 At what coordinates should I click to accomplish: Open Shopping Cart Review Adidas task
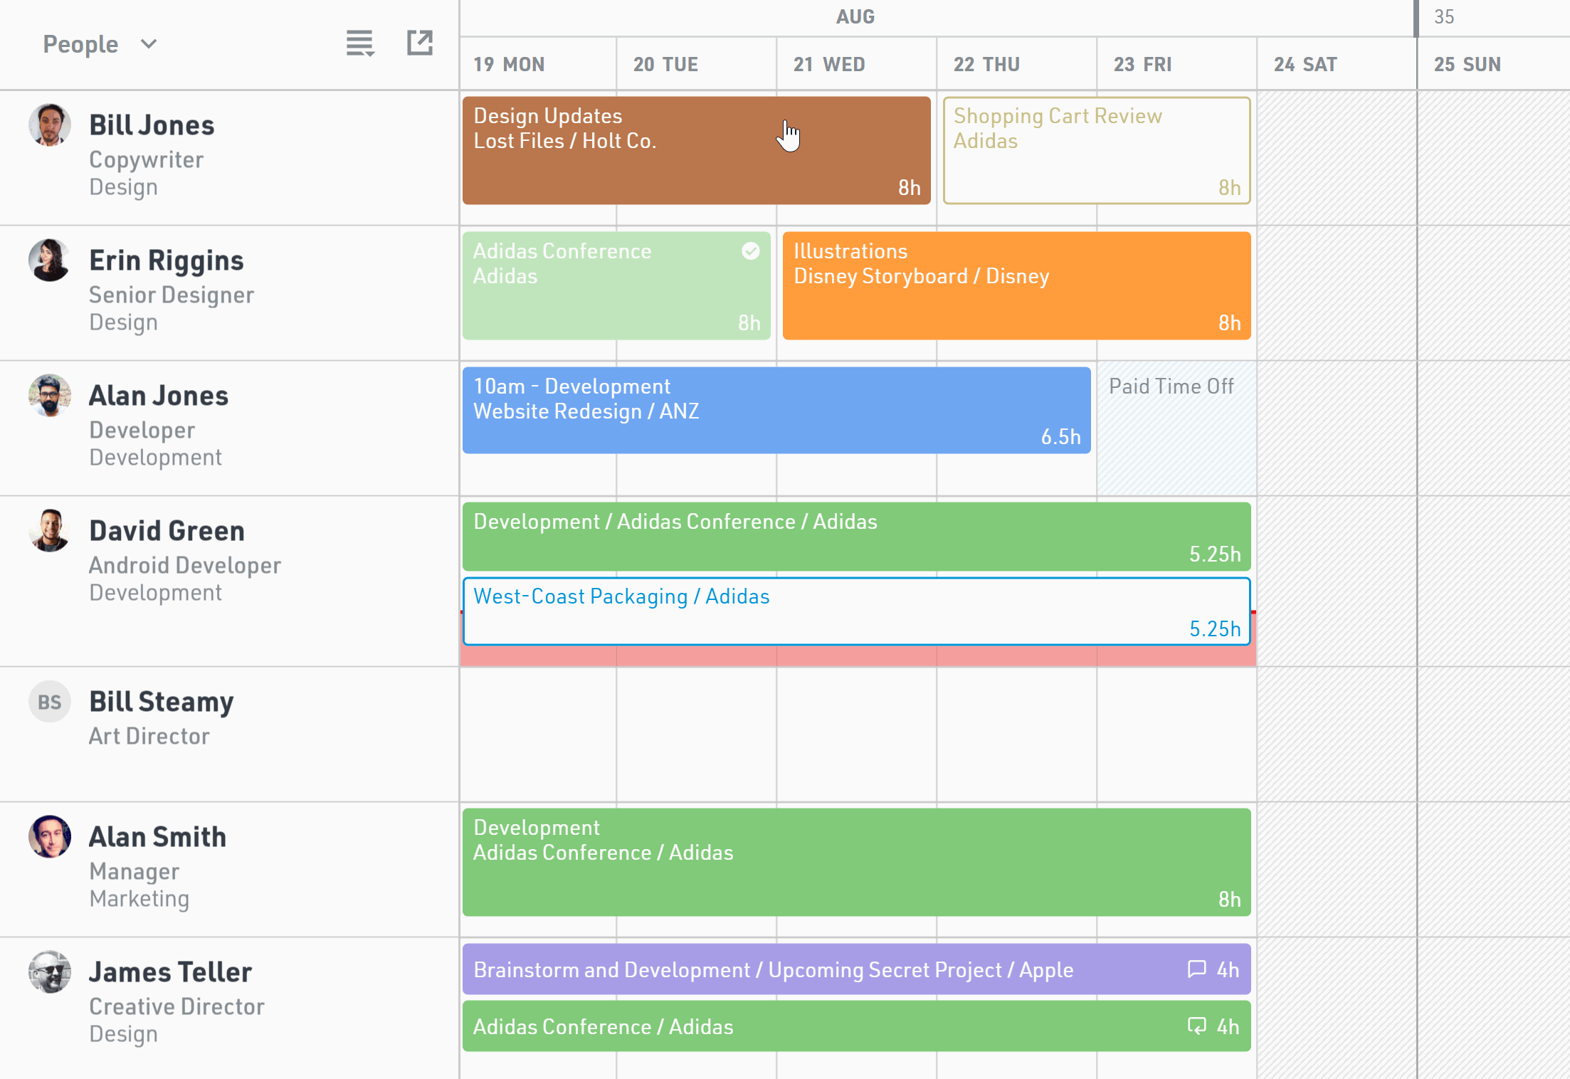coord(1096,151)
